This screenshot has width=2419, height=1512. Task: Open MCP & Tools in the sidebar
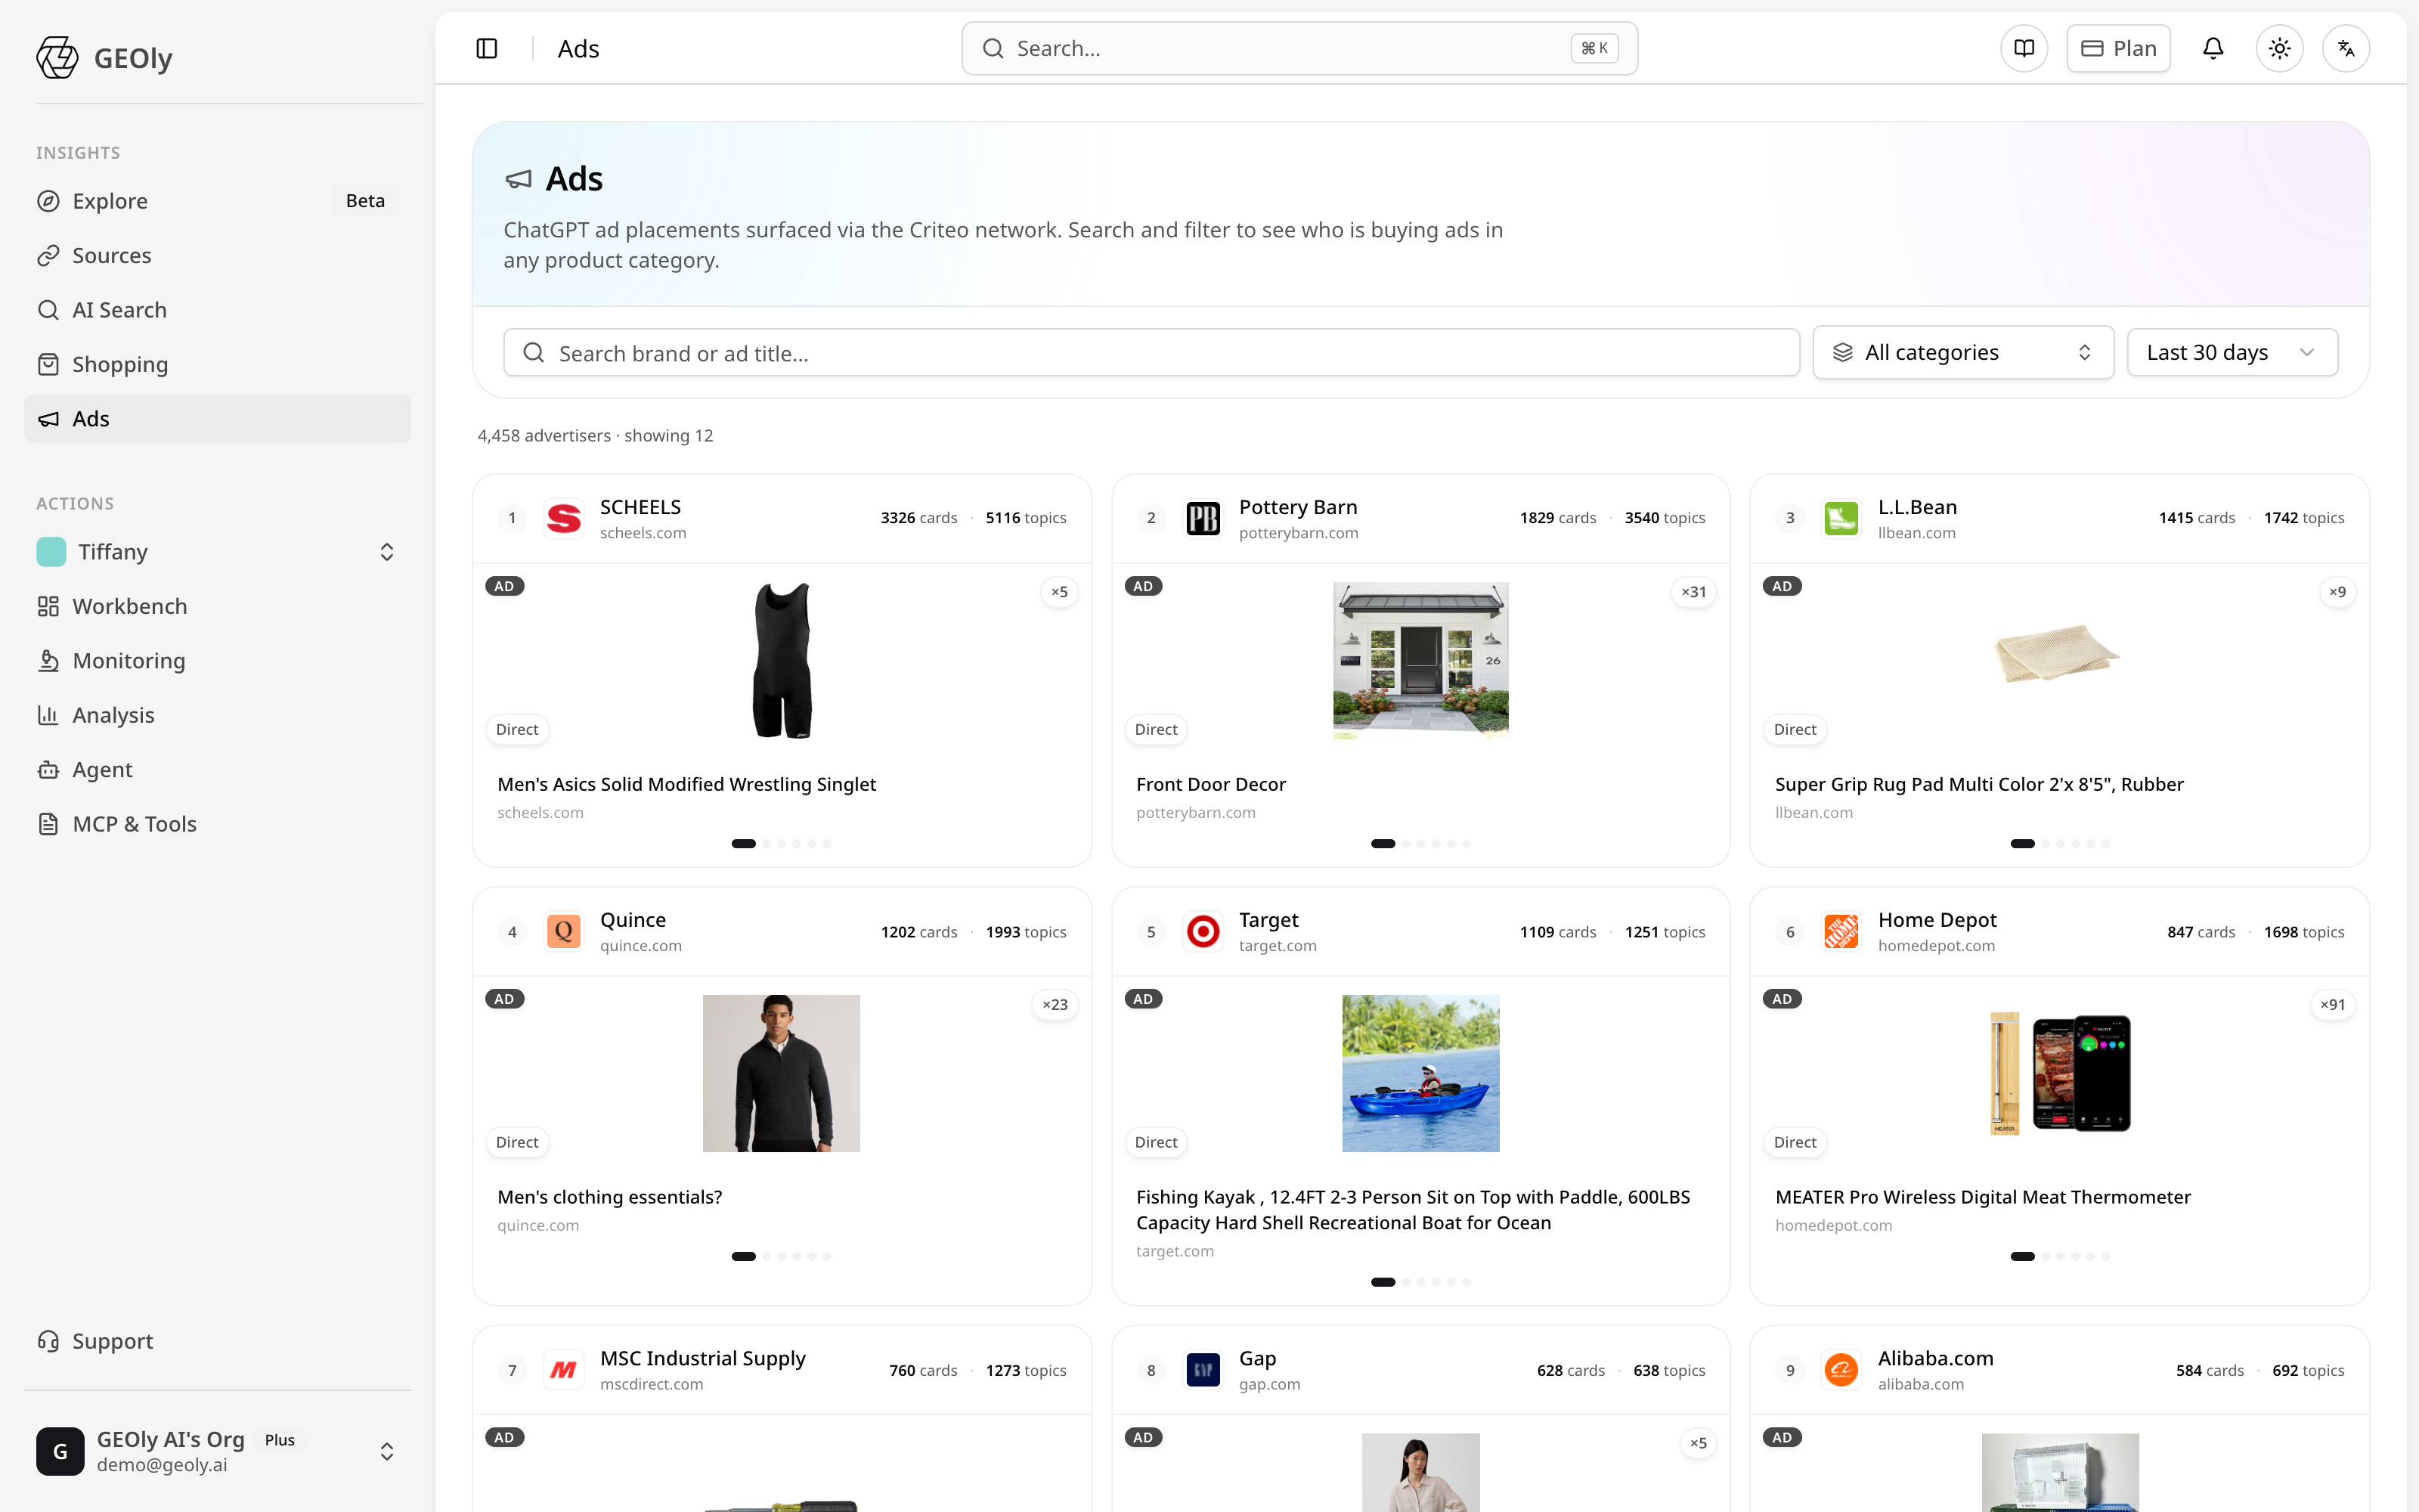pyautogui.click(x=217, y=824)
